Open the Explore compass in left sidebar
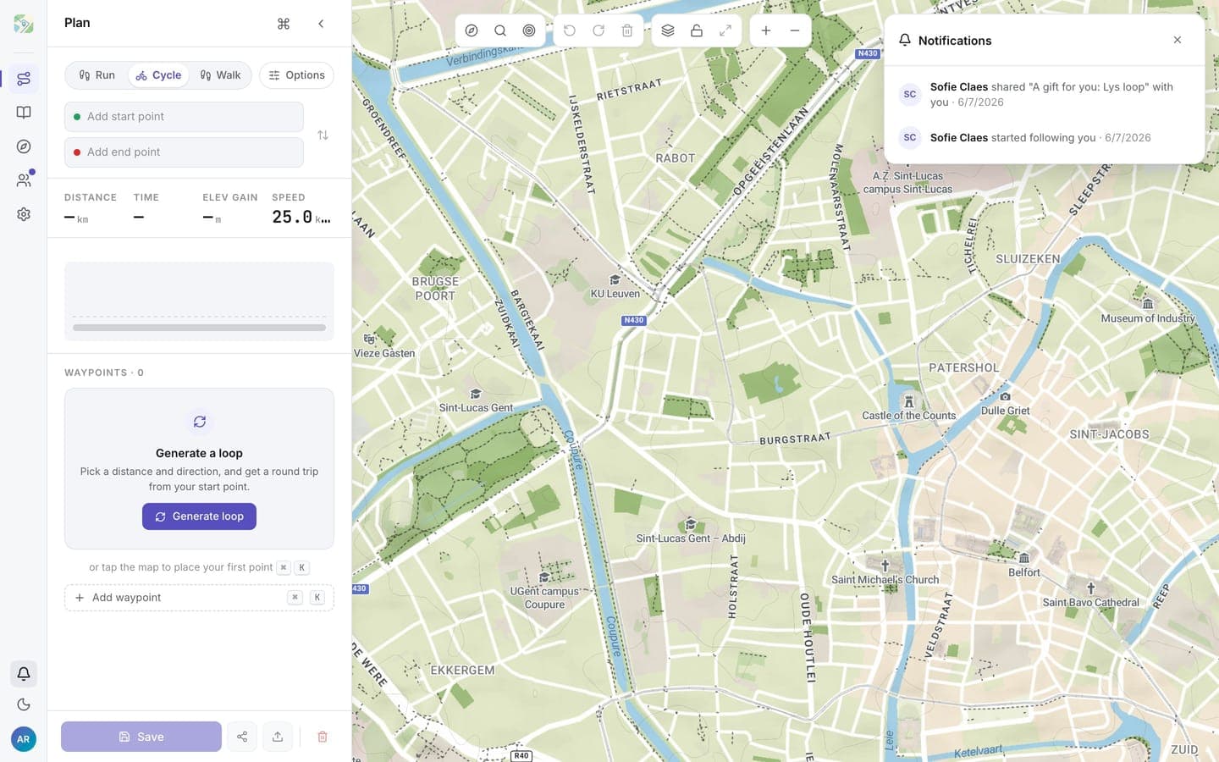This screenshot has height=762, width=1219. (x=24, y=146)
